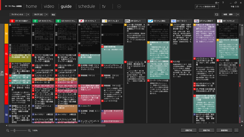This screenshot has width=244, height=137.
Task: Jump to the 16 o'clock hour marker
Action: [6, 74]
